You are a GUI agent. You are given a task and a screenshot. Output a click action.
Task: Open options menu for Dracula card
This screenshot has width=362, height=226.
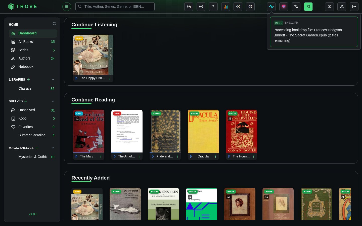click(x=215, y=156)
